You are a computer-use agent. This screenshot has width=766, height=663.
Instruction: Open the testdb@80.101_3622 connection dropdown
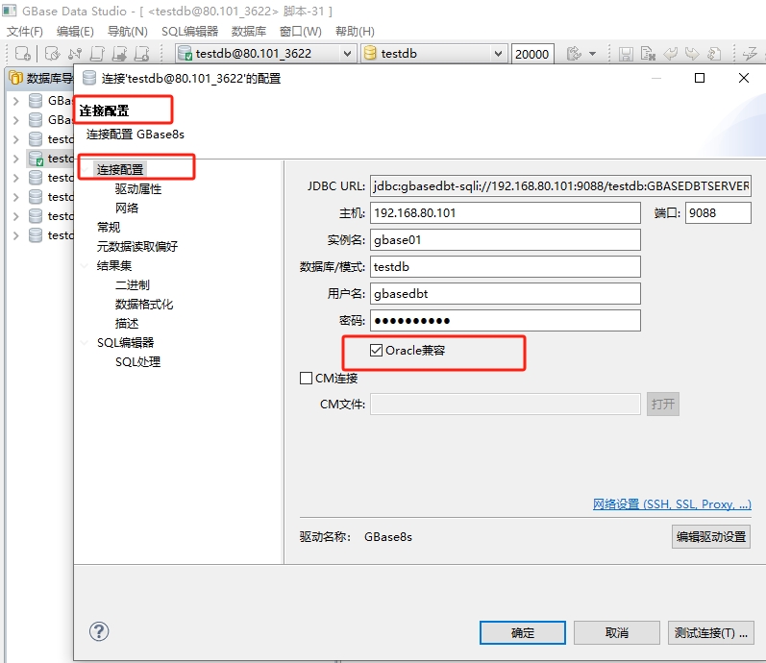tap(347, 54)
